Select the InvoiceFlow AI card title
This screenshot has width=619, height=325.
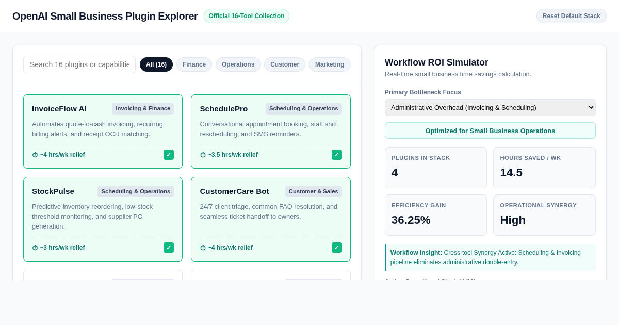click(x=59, y=108)
